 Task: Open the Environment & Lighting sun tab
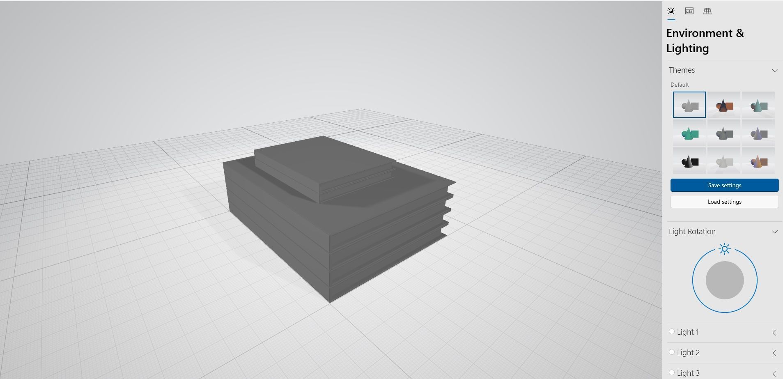click(671, 11)
